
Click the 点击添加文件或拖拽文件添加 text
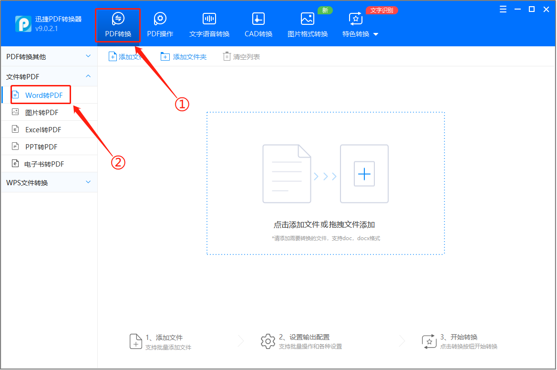tap(324, 225)
